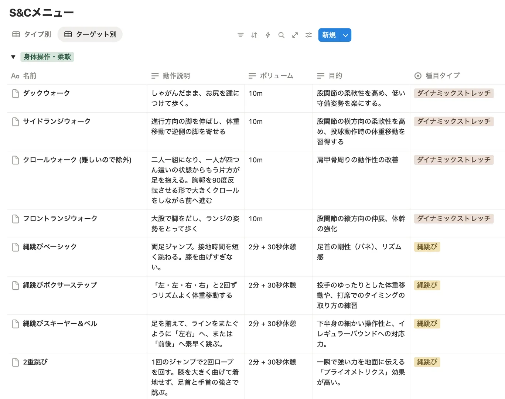Screen dimensions: 505x399
Task: Open database full screen with expand icon
Action: [295, 35]
